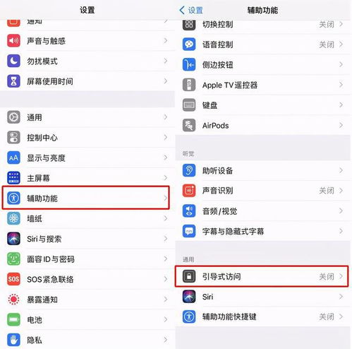Image resolution: width=352 pixels, height=349 pixels.
Task: Expand the 键盘 row chevron
Action: 341,105
